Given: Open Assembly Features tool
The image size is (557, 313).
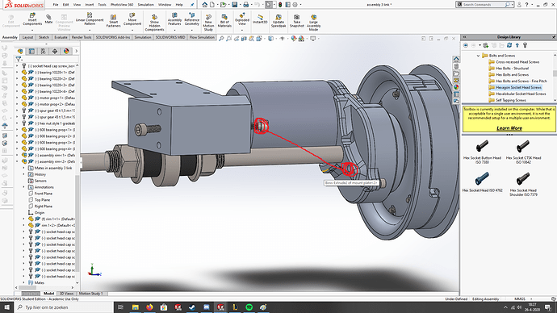Looking at the screenshot, I should coord(174,19).
